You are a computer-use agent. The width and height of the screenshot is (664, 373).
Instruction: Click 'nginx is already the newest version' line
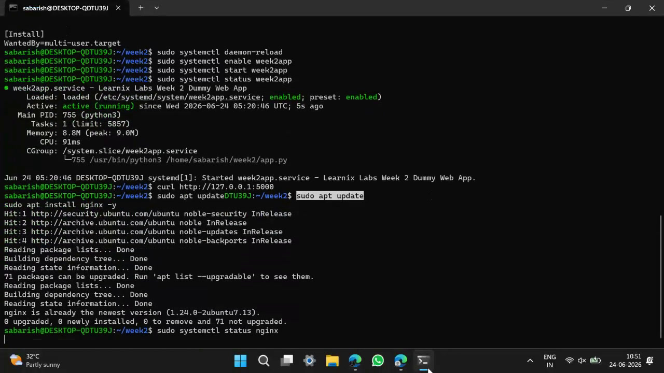coord(132,312)
